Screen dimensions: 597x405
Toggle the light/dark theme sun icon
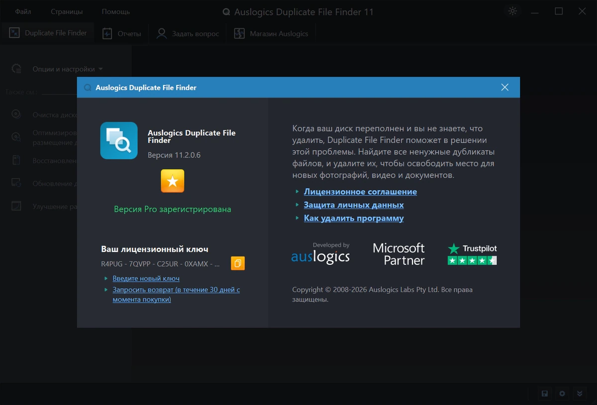tap(512, 11)
